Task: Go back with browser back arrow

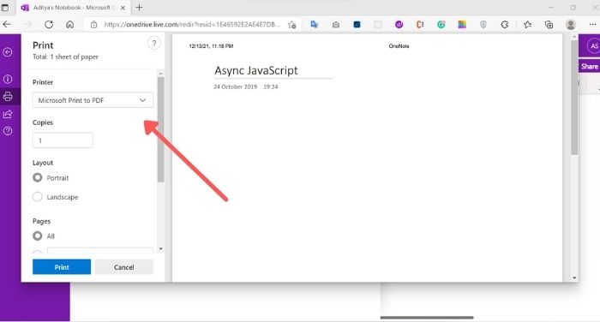Action: 7,25
